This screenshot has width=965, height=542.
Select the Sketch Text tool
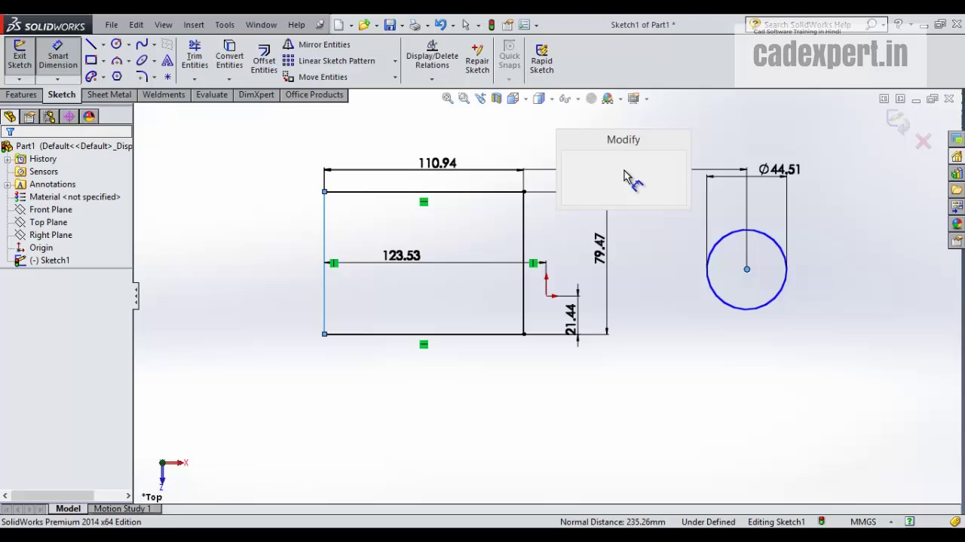[167, 60]
